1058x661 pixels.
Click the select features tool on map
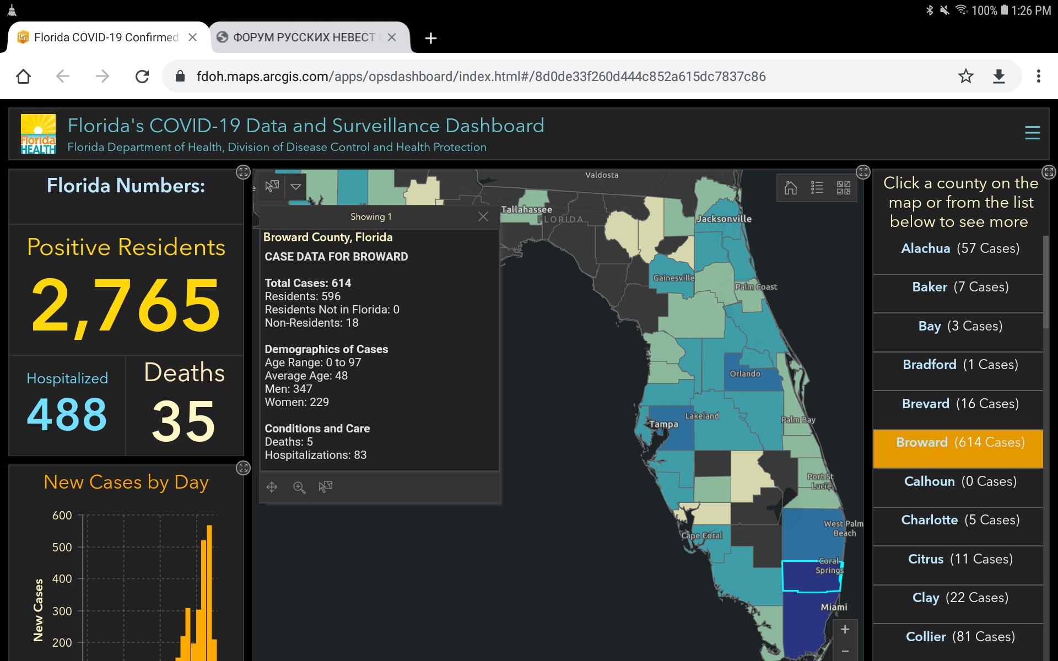pyautogui.click(x=272, y=186)
